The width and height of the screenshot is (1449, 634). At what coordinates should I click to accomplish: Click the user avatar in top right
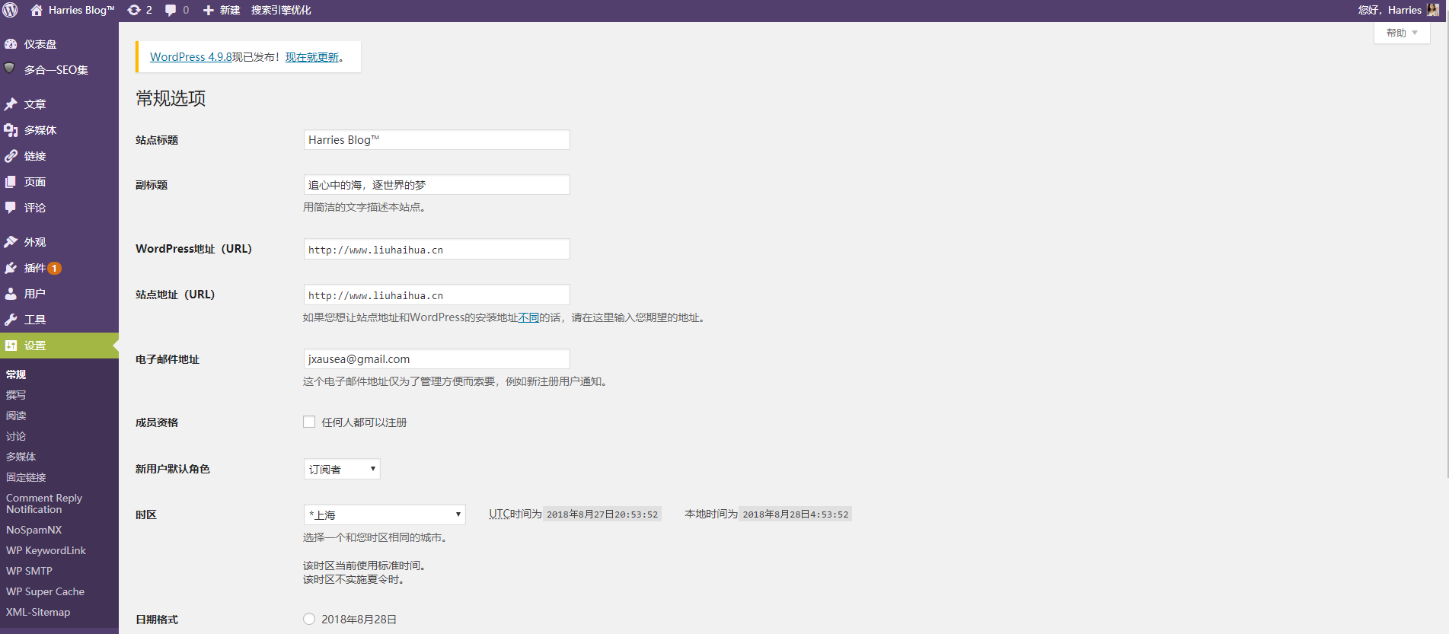[1433, 10]
